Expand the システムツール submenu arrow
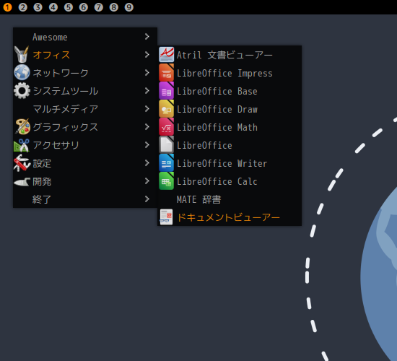 [147, 91]
